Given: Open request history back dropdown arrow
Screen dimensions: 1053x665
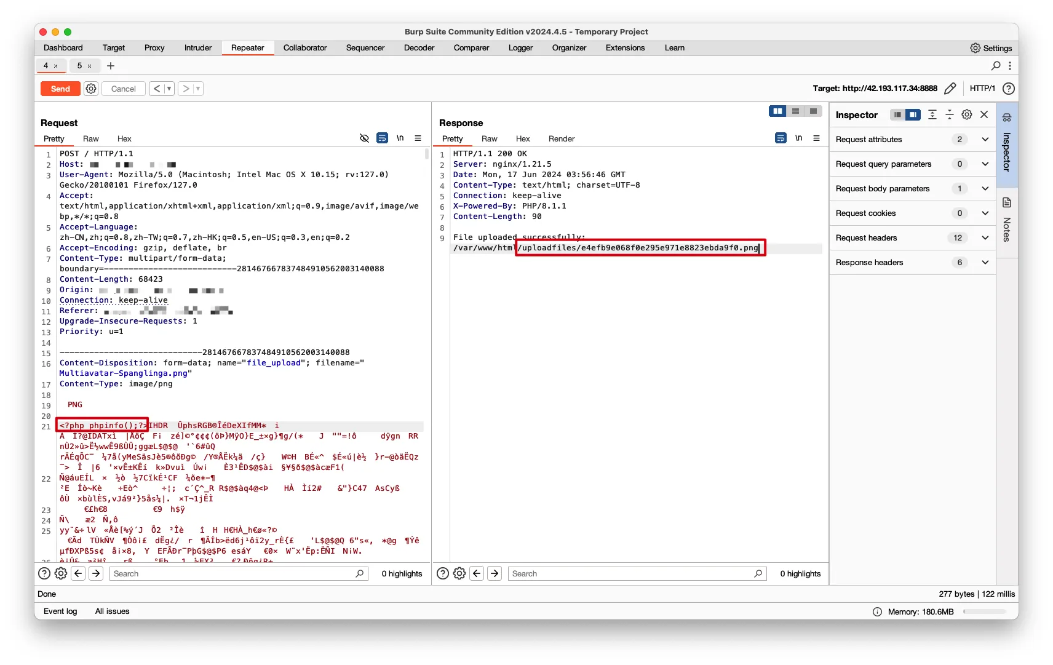Looking at the screenshot, I should point(169,89).
